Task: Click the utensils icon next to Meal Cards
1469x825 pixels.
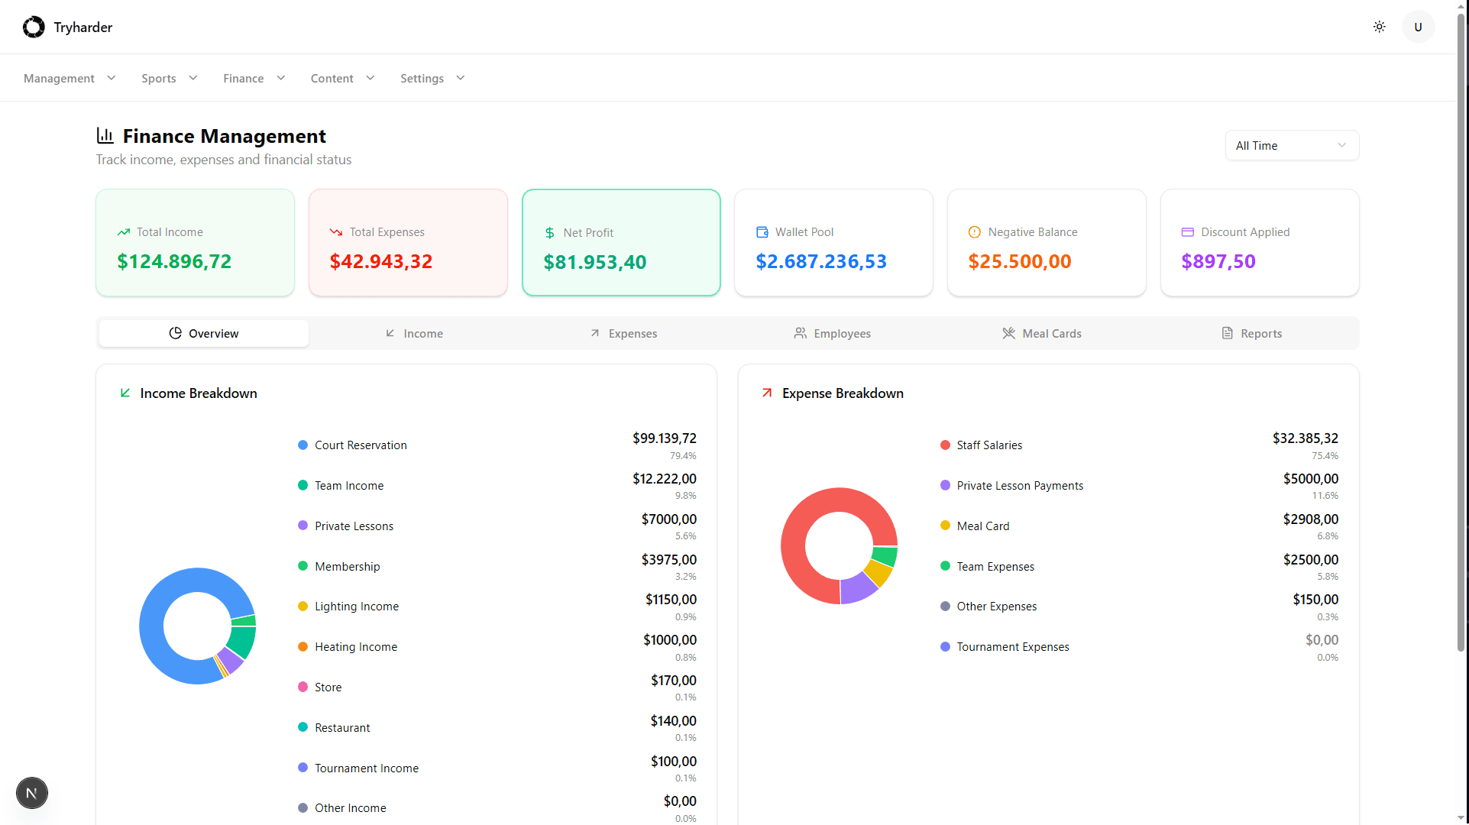Action: point(1008,333)
